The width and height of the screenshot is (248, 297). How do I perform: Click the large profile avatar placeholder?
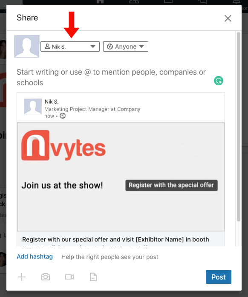pyautogui.click(x=27, y=46)
